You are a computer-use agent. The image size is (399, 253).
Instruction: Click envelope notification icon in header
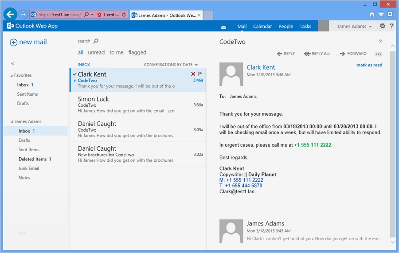tap(223, 27)
